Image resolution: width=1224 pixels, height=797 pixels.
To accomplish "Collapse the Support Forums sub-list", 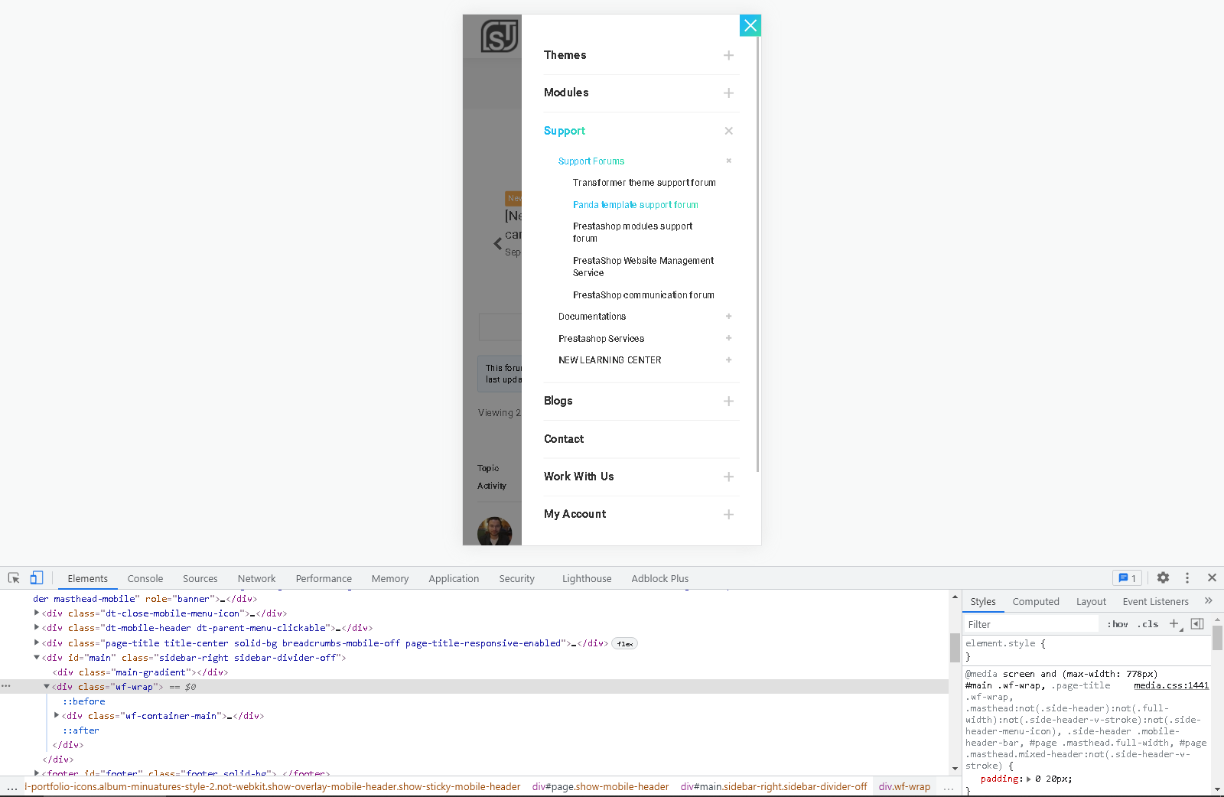I will pyautogui.click(x=729, y=161).
